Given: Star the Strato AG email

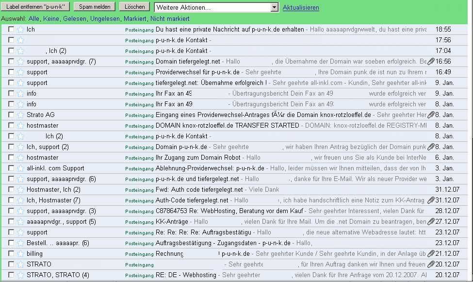Looking at the screenshot, I should pyautogui.click(x=20, y=115).
